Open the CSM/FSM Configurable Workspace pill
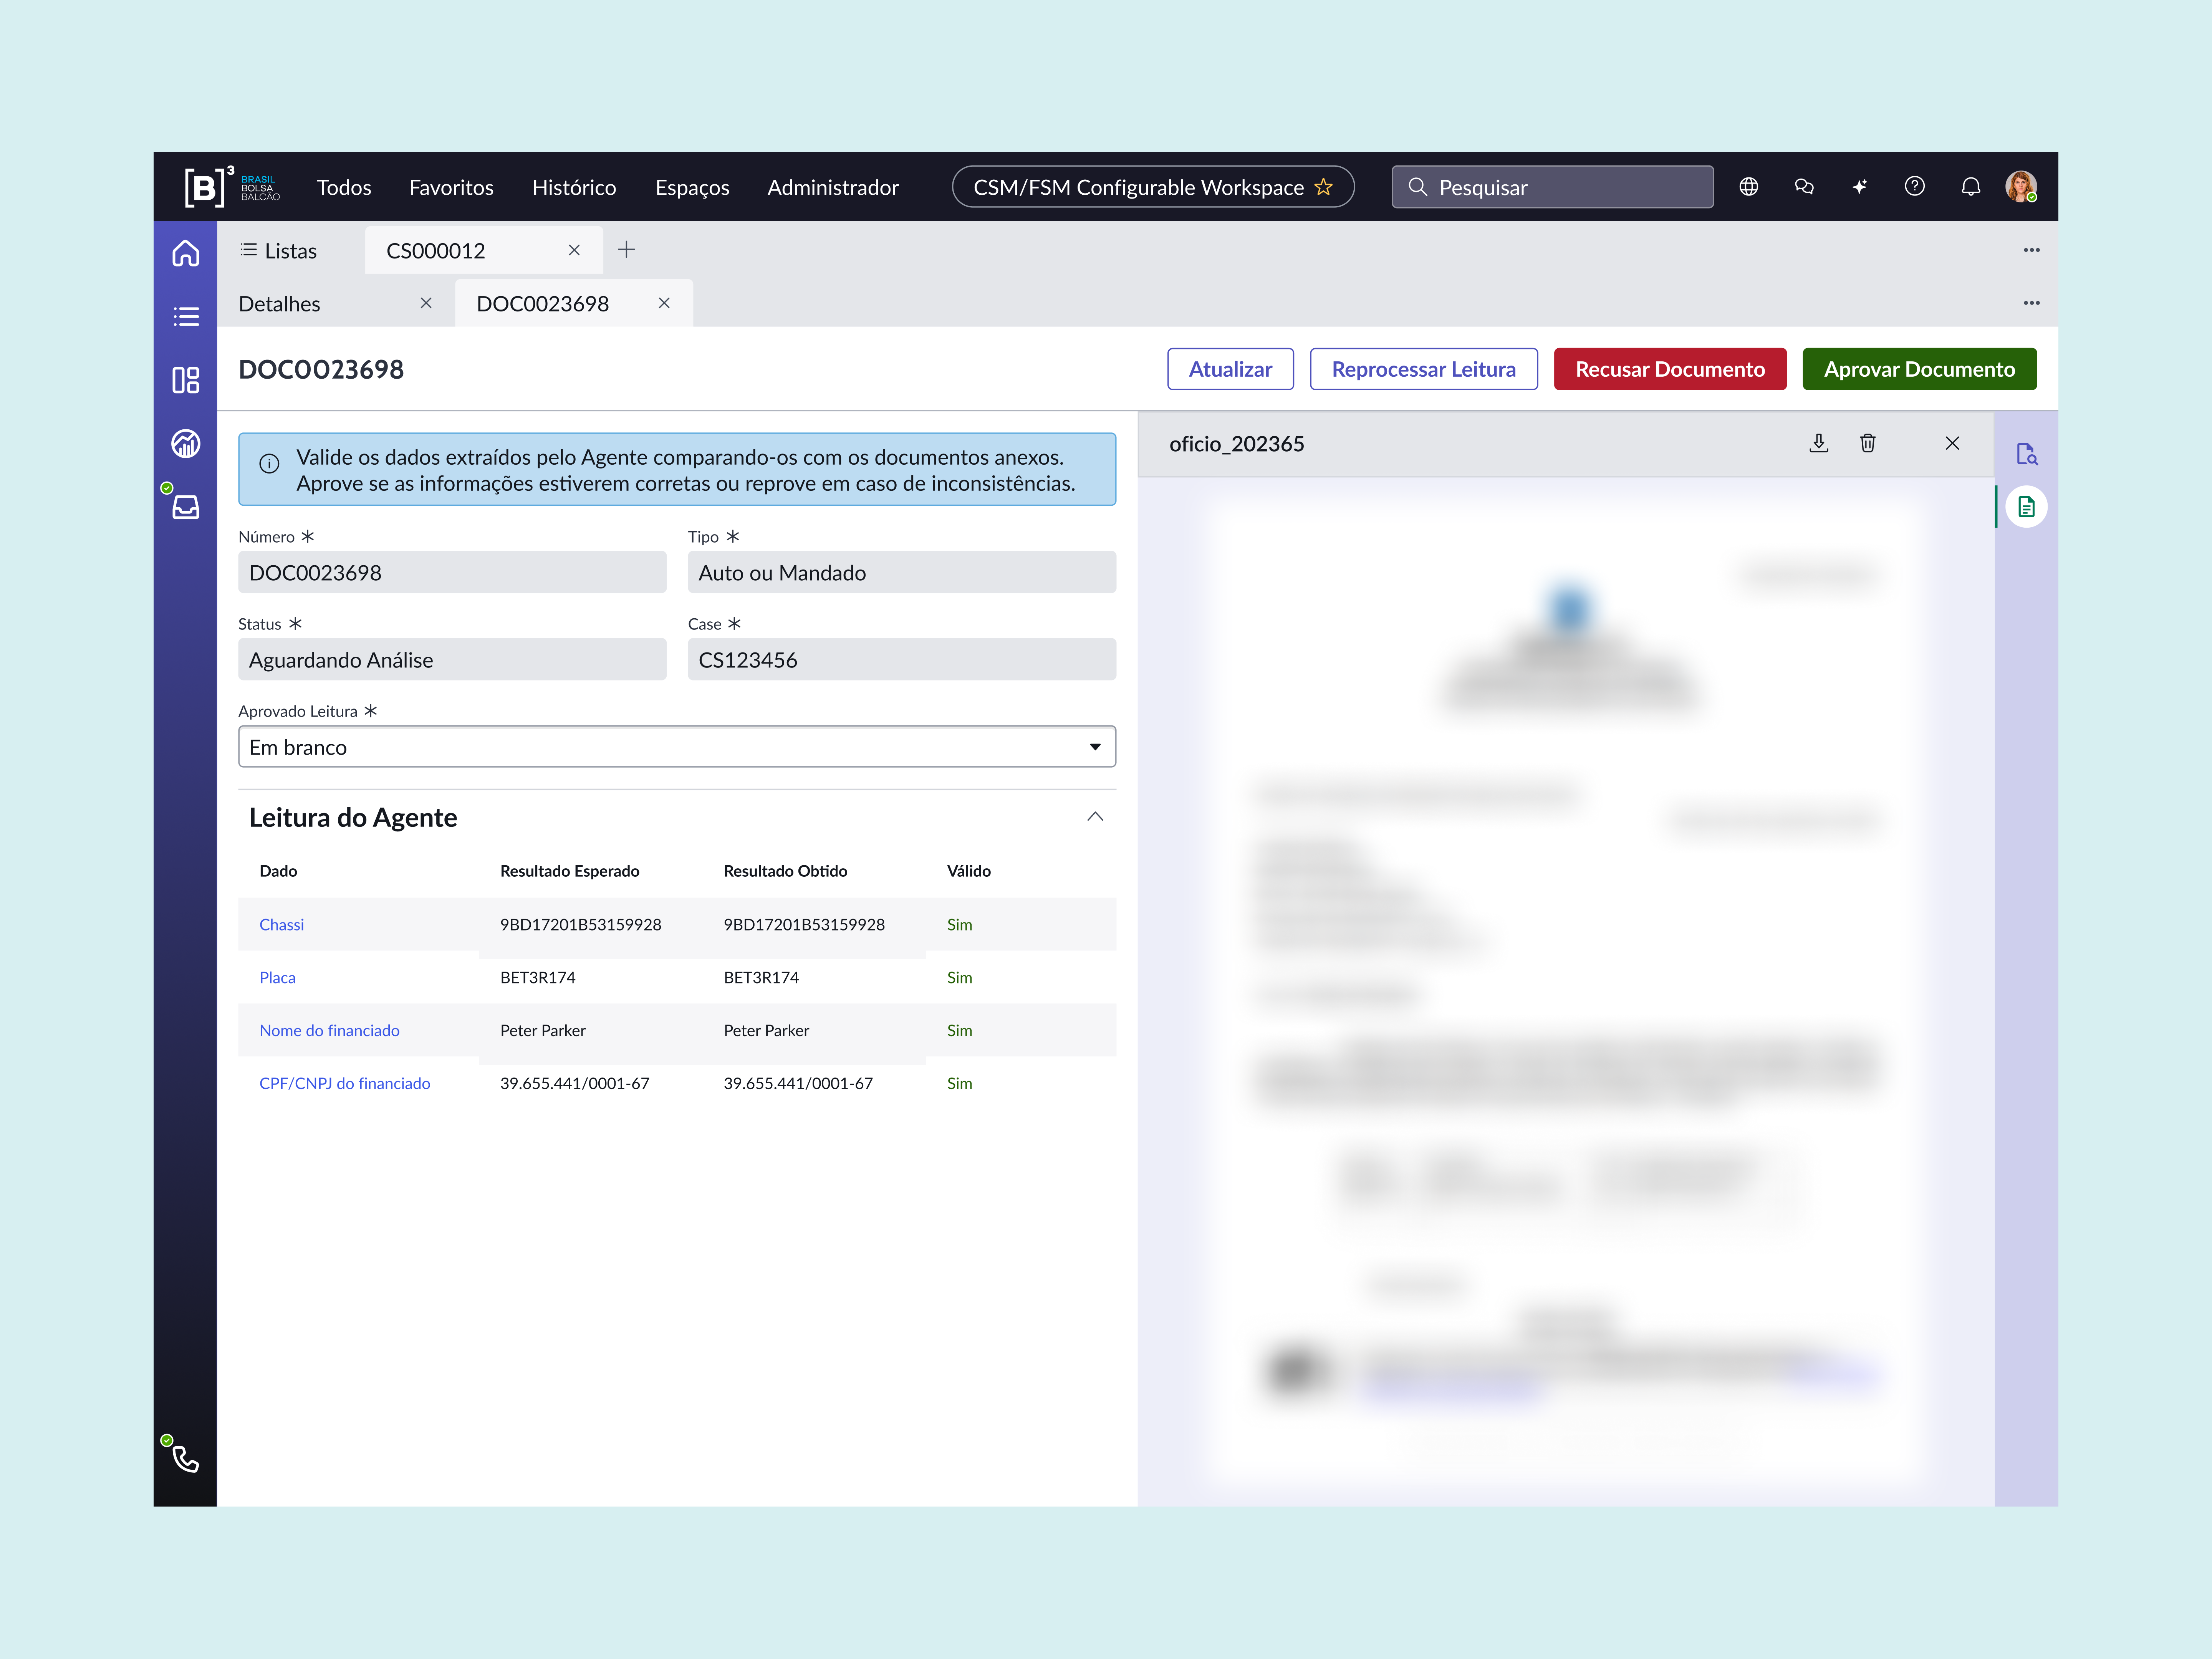The height and width of the screenshot is (1659, 2212). coord(1153,187)
